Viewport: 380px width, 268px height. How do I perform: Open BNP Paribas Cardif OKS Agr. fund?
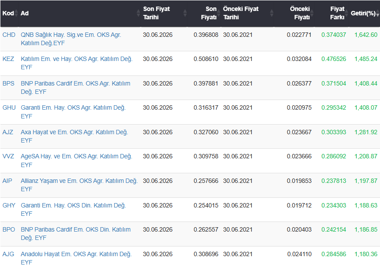[75, 88]
